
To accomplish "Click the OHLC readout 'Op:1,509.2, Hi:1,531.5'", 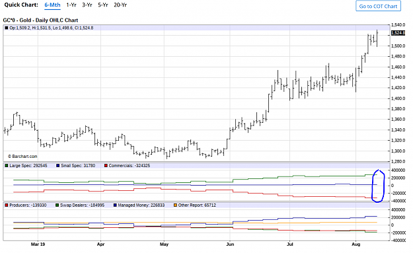I will (x=30, y=28).
